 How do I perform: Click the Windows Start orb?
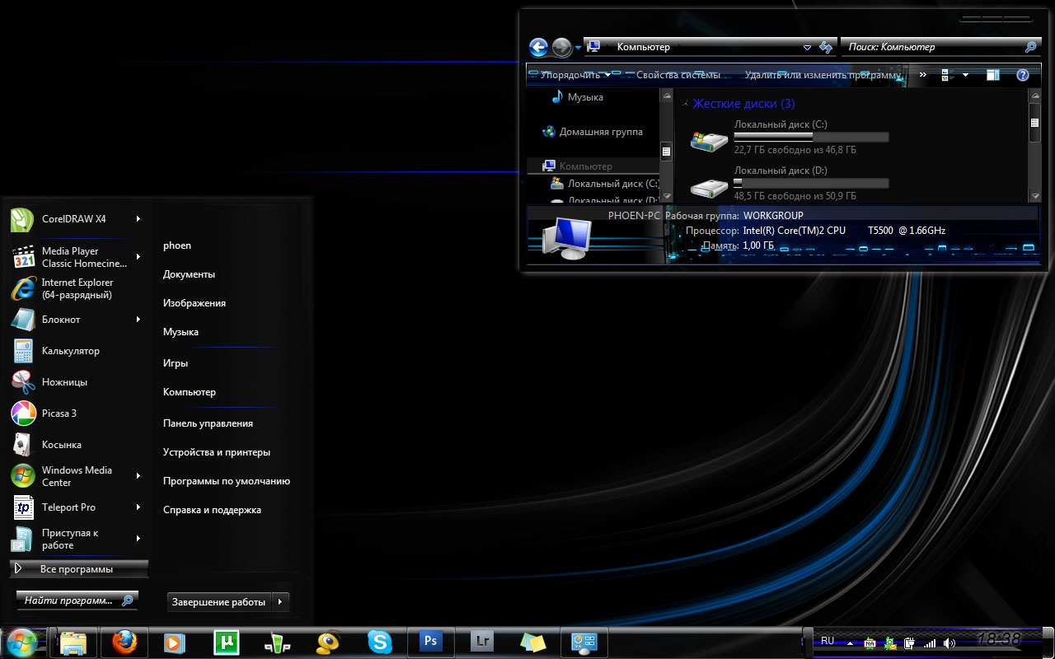(21, 642)
